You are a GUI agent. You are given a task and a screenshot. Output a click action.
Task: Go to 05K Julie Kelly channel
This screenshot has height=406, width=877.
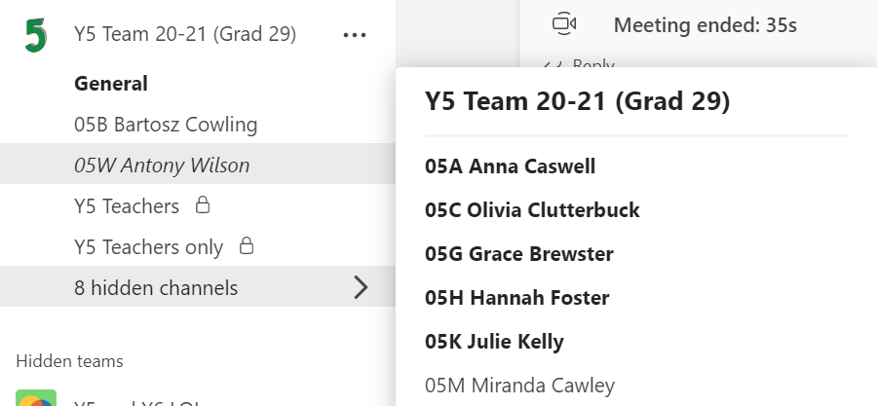[x=494, y=342]
